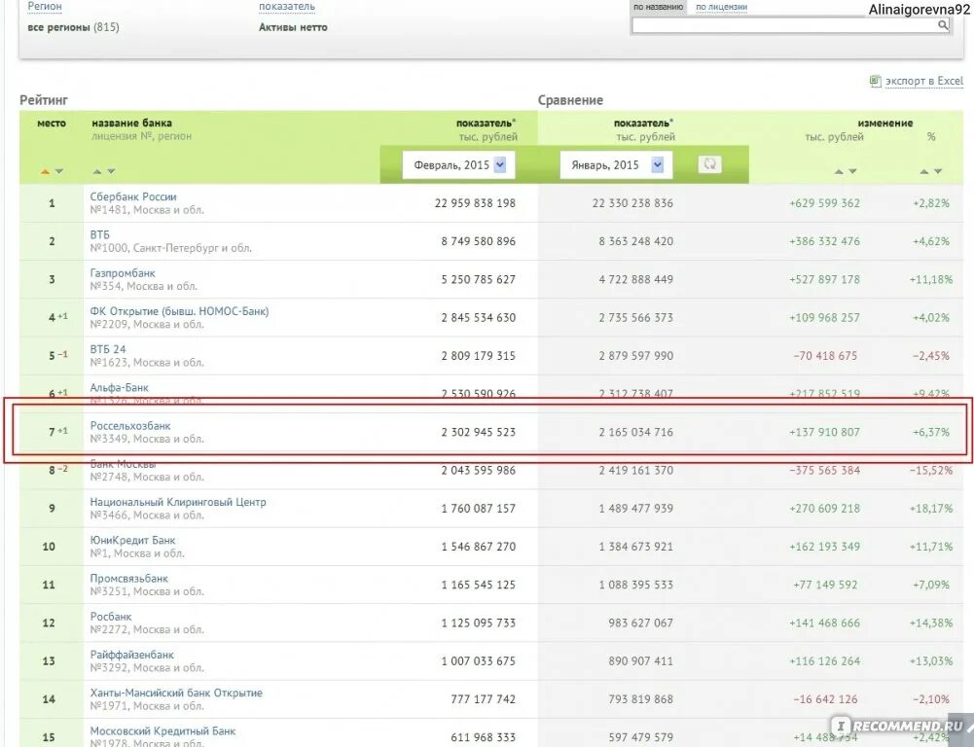Open the Январь, 2015 date dropdown
Viewport: 974px width, 747px height.
coord(616,164)
